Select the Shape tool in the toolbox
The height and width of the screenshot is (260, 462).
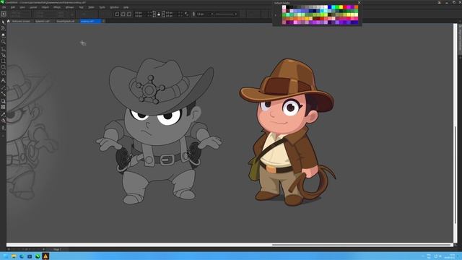point(3,28)
